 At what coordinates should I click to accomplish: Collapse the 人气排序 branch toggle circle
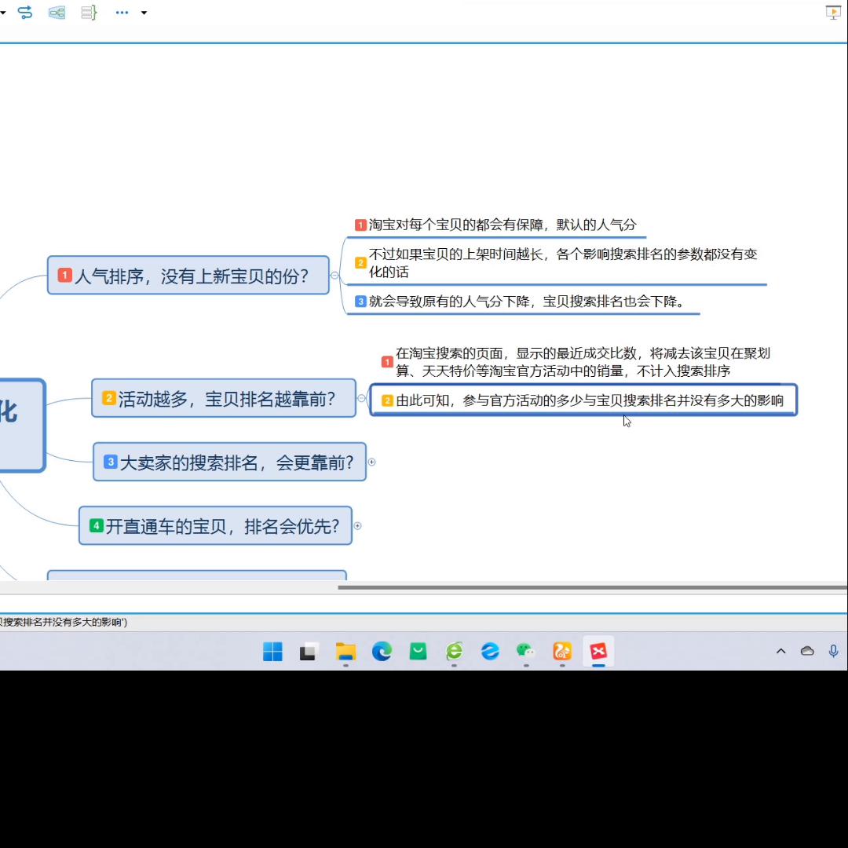[x=334, y=275]
